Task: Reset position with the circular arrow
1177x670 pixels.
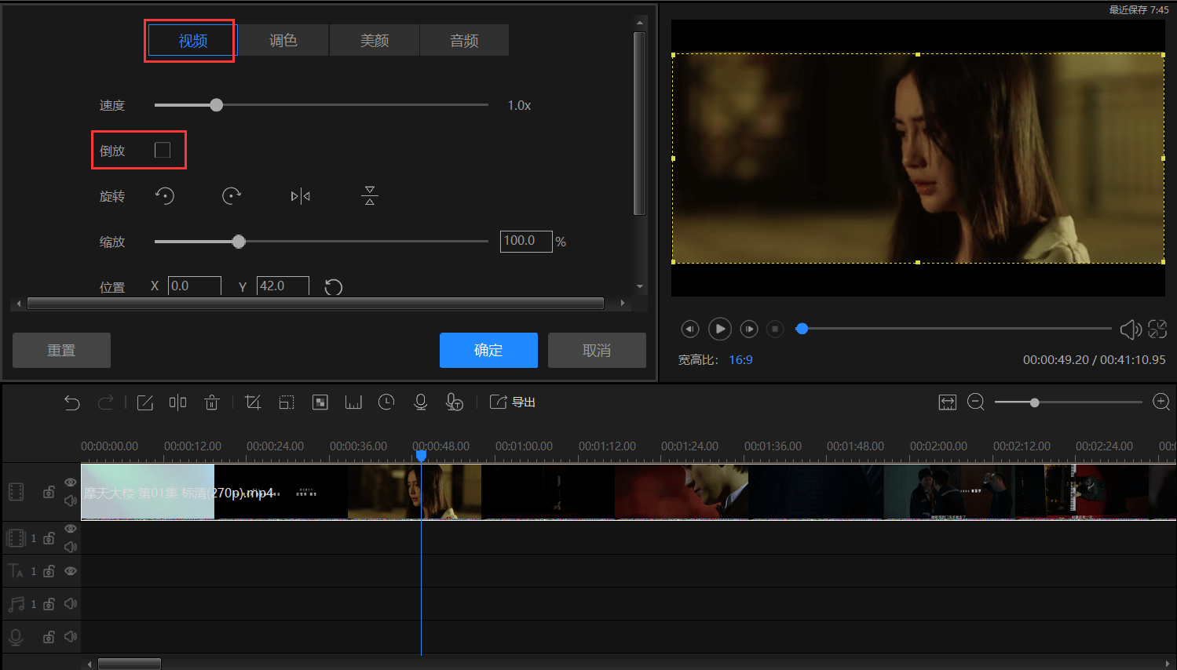Action: click(334, 287)
